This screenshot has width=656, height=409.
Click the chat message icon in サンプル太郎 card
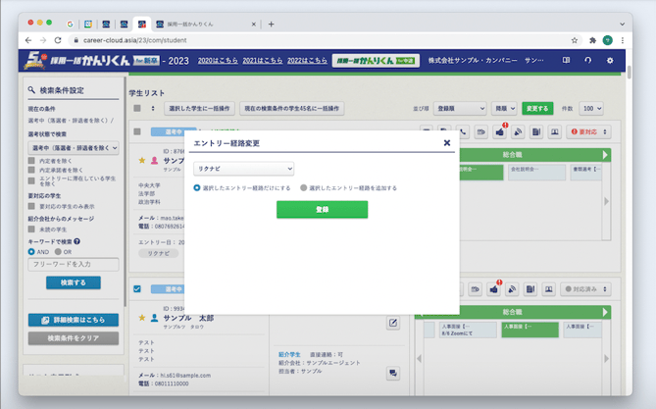coord(393,373)
